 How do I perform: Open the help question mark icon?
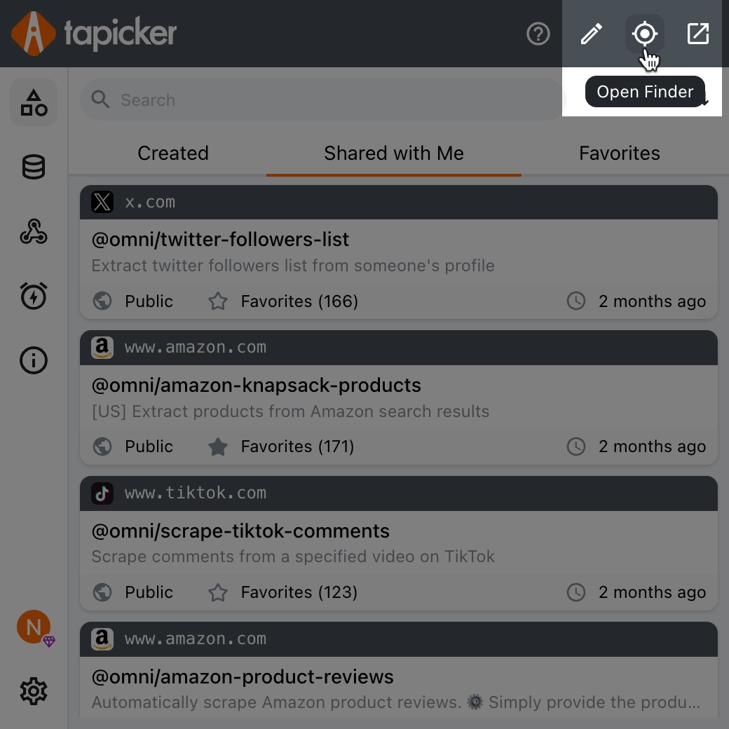click(538, 34)
